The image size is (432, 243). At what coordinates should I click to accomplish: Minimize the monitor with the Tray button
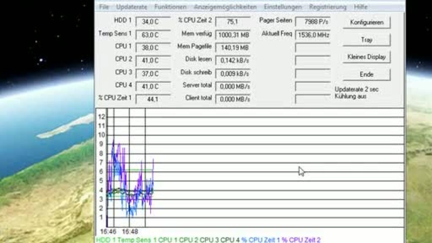coord(366,40)
